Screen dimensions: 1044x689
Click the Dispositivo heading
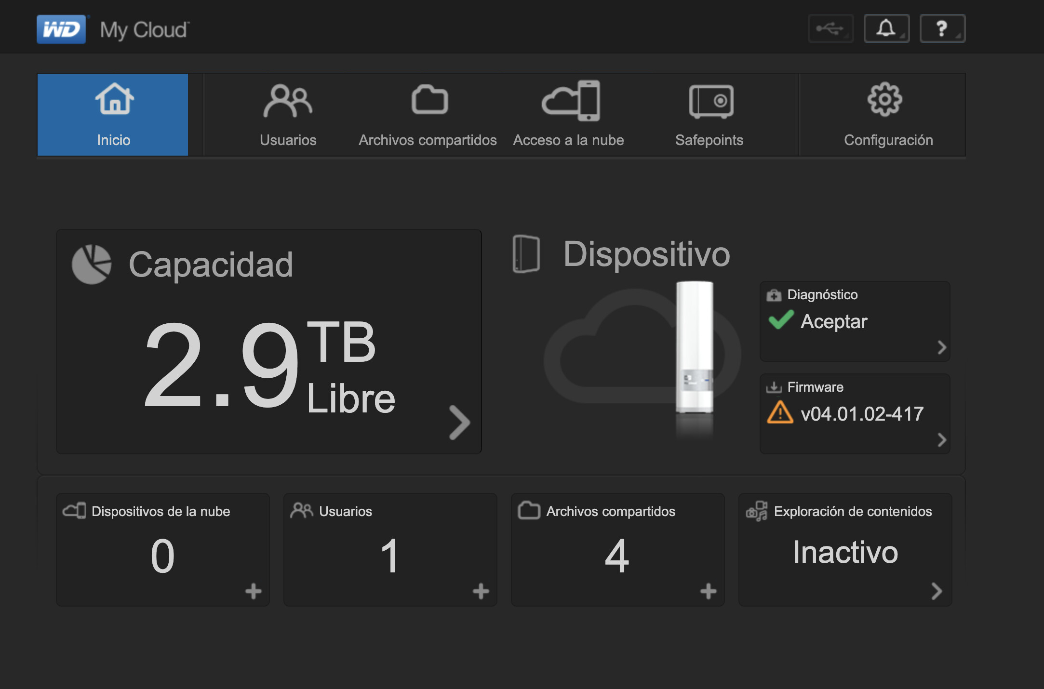click(x=647, y=254)
